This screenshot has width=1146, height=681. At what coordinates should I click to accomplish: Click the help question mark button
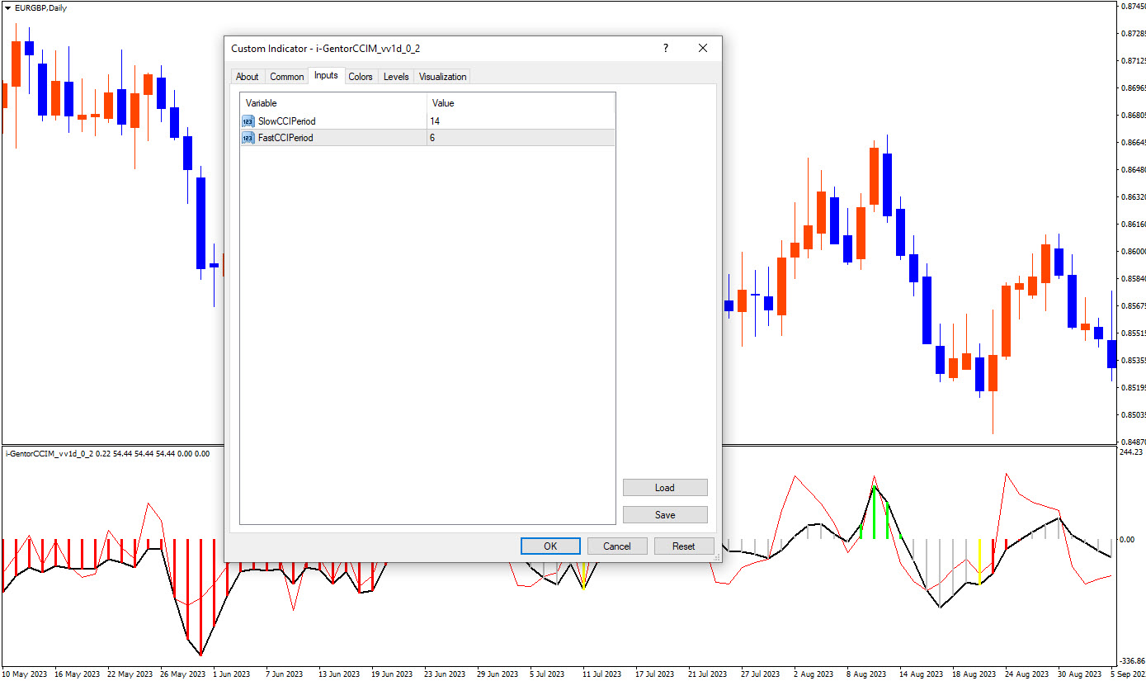666,49
